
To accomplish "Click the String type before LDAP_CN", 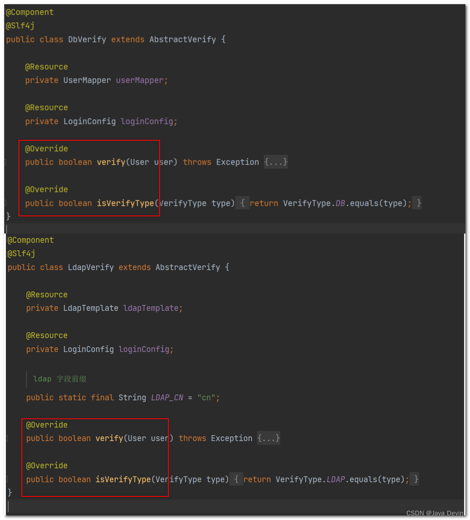I will pos(132,398).
